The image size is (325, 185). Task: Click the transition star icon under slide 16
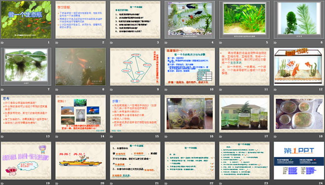tap(166, 136)
